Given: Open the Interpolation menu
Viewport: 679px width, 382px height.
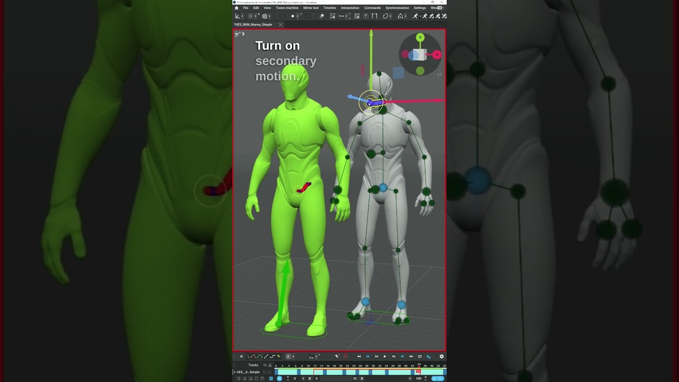Looking at the screenshot, I should 350,8.
